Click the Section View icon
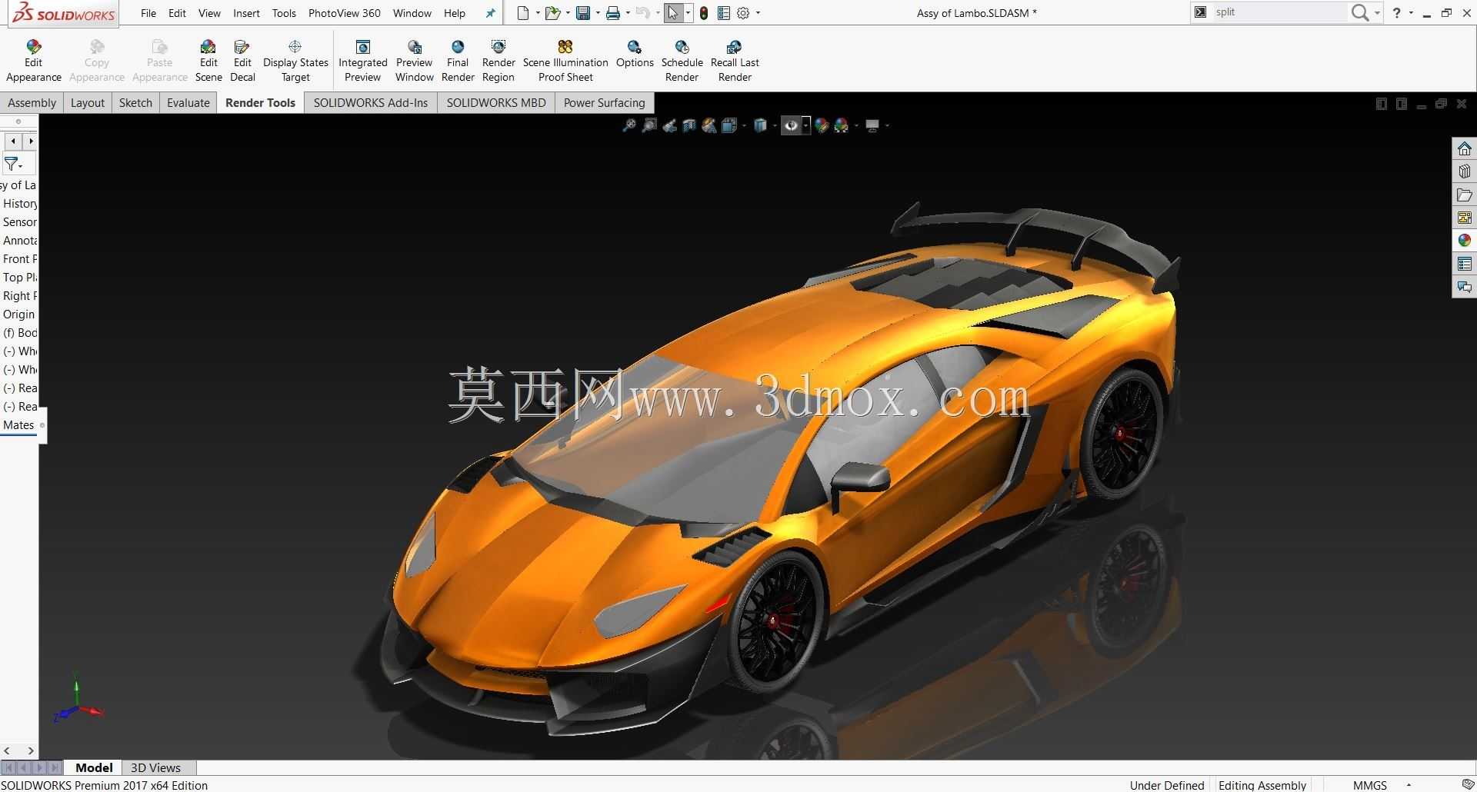Viewport: 1477px width, 792px height. click(x=689, y=125)
